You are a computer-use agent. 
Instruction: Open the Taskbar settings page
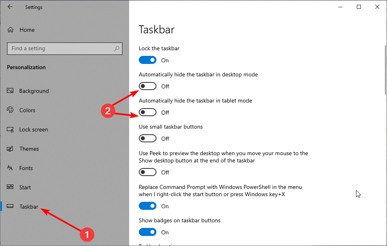pos(29,207)
